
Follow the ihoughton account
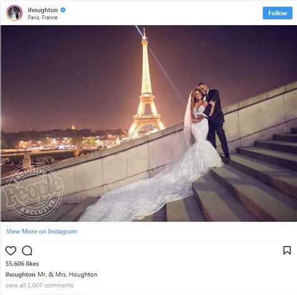[278, 13]
